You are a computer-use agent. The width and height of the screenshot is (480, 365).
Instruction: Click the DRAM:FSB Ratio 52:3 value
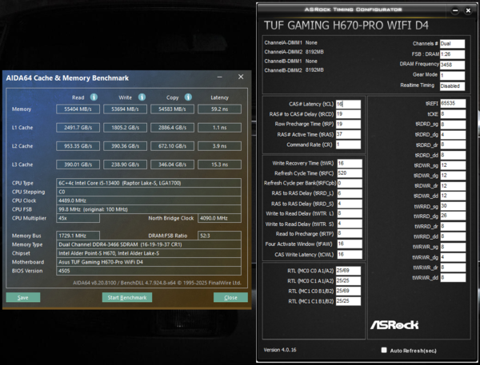coord(219,236)
